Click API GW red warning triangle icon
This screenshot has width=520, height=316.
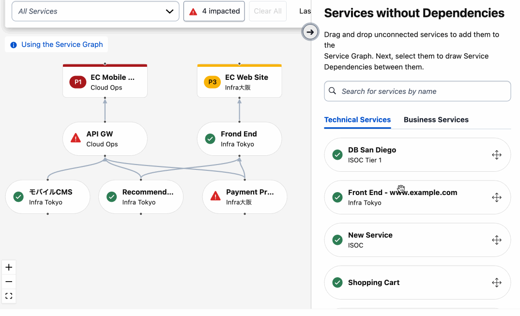pos(76,139)
